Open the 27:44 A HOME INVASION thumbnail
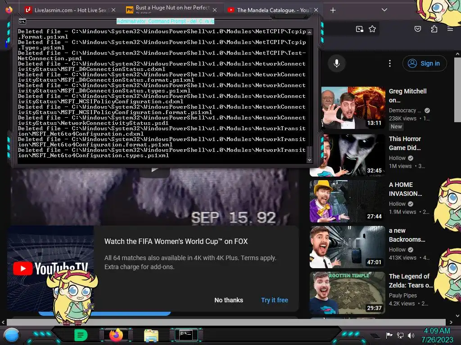The image size is (461, 345). tap(347, 201)
